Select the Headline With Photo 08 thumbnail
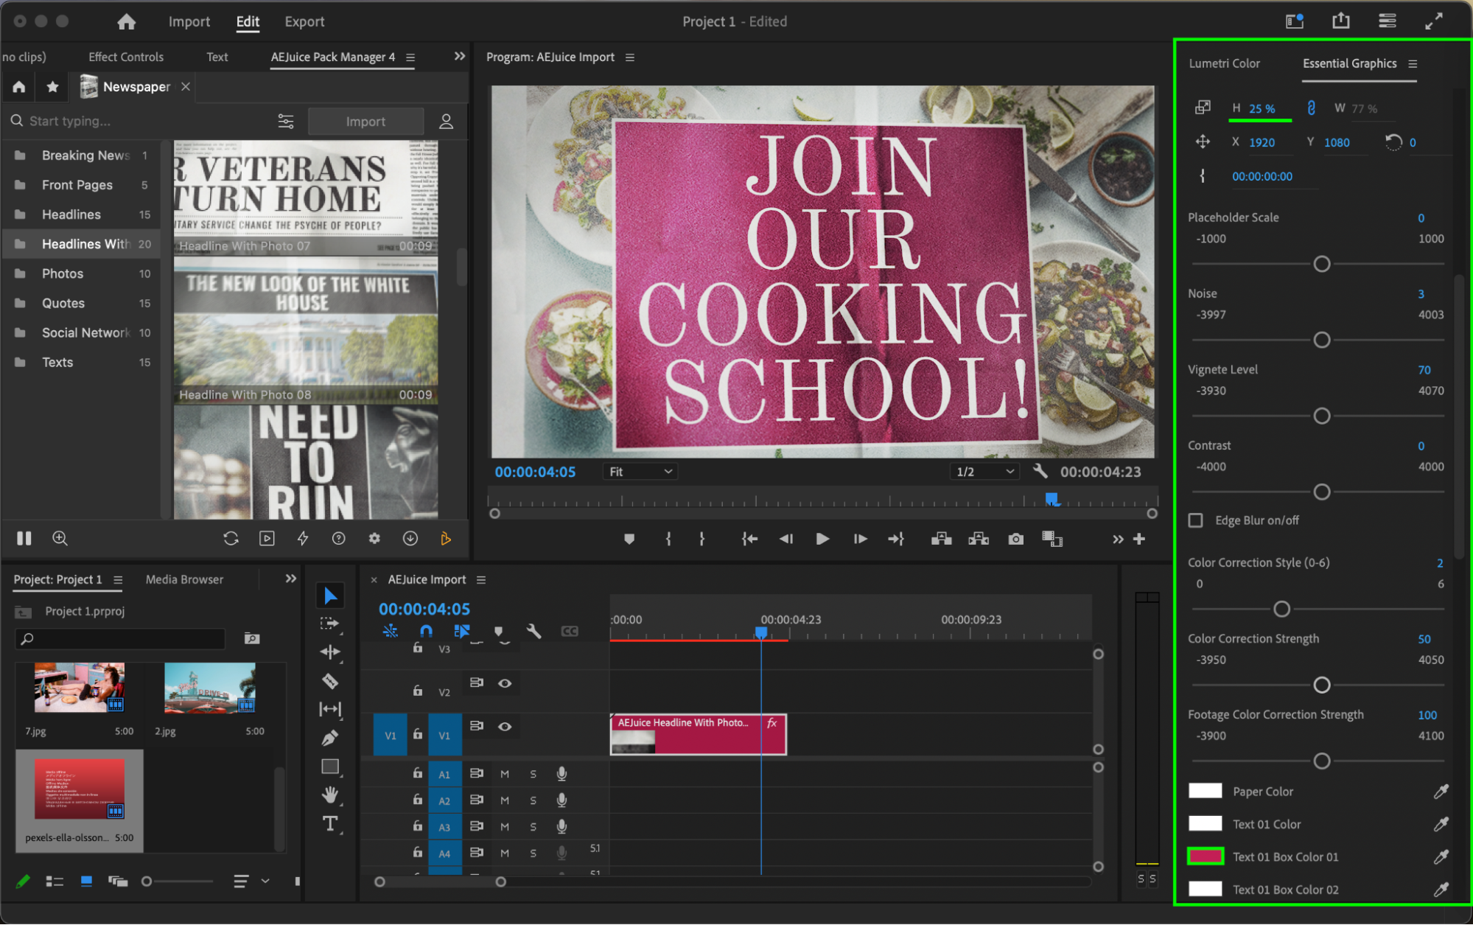Screen dimensions: 1473x925 pyautogui.click(x=306, y=332)
